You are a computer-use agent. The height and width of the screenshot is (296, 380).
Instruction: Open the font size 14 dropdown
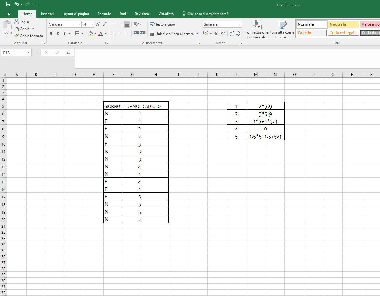92,24
